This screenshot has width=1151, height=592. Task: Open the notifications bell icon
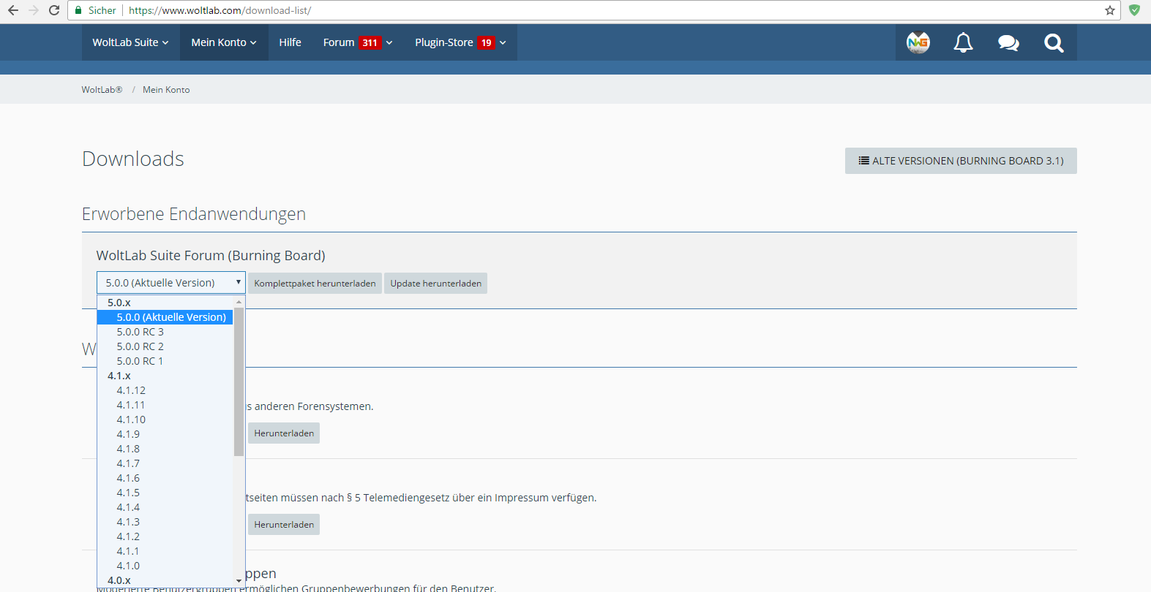[x=963, y=43]
